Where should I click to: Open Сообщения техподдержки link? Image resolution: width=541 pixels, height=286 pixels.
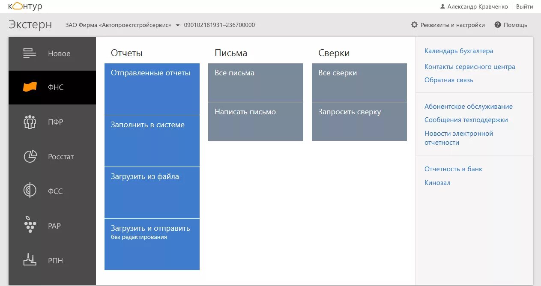click(466, 120)
